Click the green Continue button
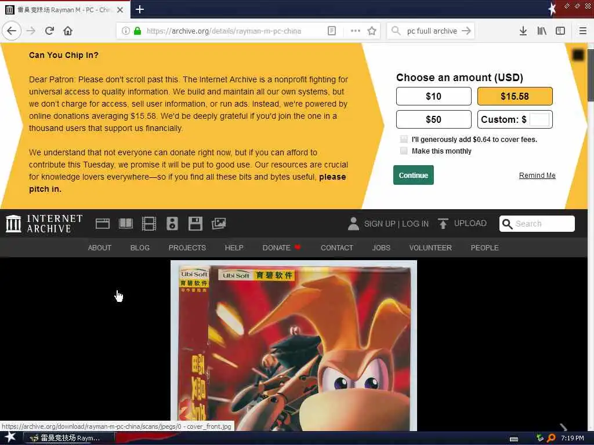This screenshot has width=594, height=445. (413, 175)
